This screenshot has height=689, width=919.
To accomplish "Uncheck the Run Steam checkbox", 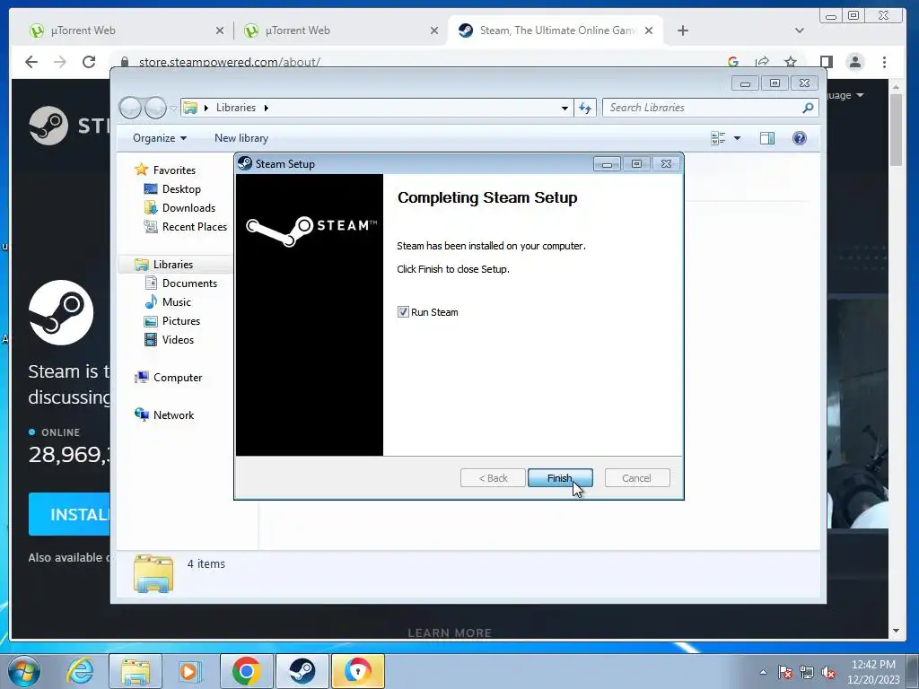I will pos(403,312).
